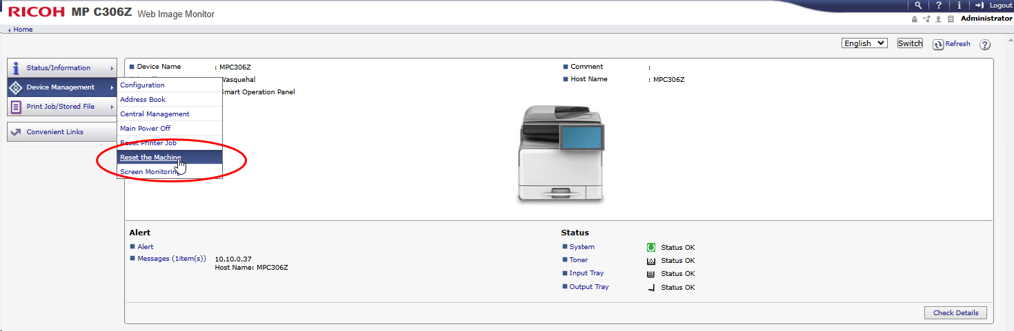1014x331 pixels.
Task: Select Reset Printer Job menu entry
Action: click(170, 143)
